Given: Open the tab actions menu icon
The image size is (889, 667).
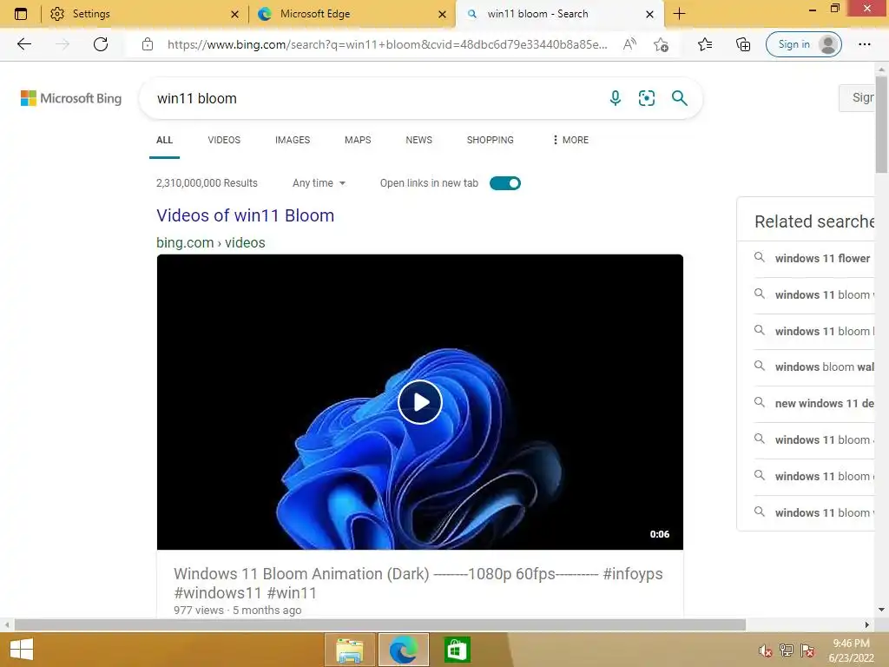Looking at the screenshot, I should click(21, 14).
